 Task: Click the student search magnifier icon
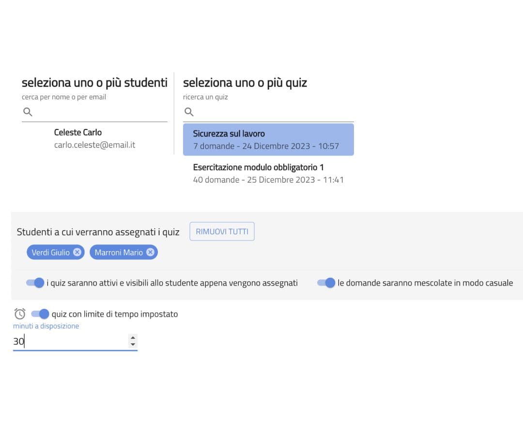[x=28, y=112]
